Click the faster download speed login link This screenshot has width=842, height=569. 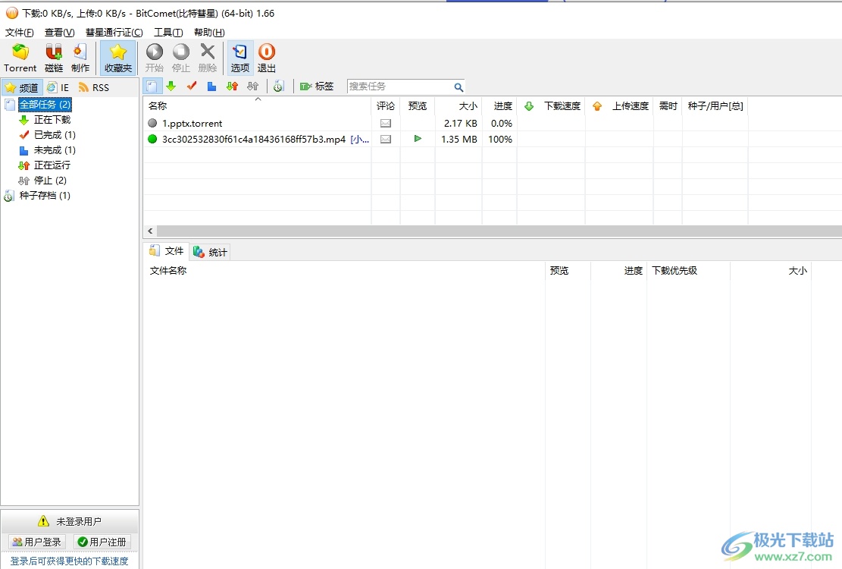[x=69, y=561]
